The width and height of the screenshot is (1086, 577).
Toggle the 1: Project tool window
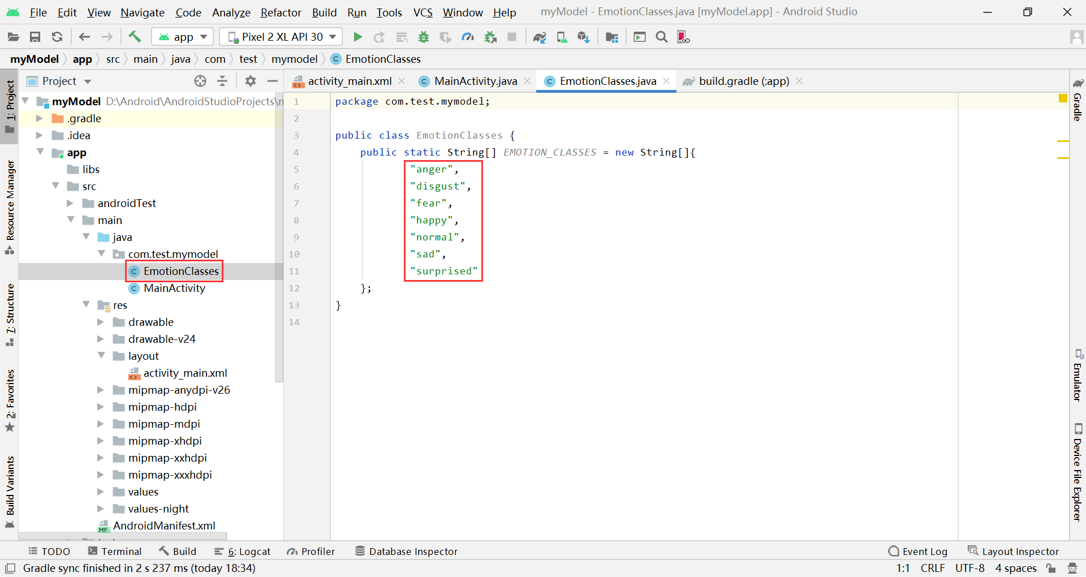pyautogui.click(x=10, y=106)
